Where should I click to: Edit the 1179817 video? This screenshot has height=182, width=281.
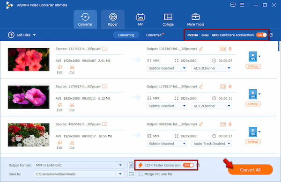coord(59,107)
